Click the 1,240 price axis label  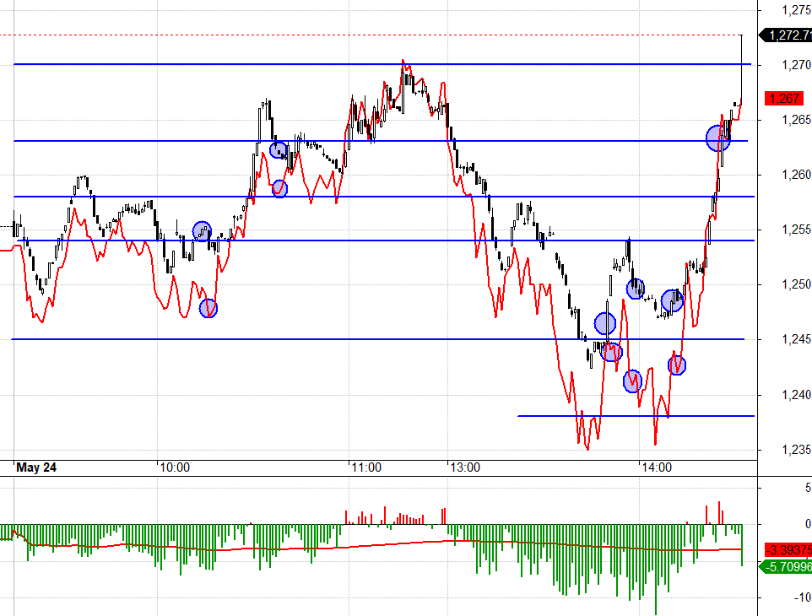(x=796, y=395)
